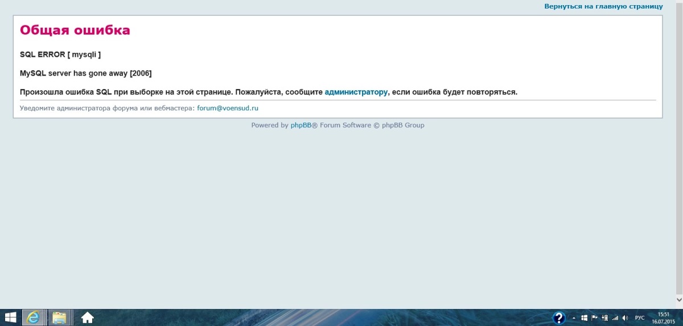The image size is (683, 326).
Task: Switch input language via РУС indicator
Action: [x=639, y=318]
